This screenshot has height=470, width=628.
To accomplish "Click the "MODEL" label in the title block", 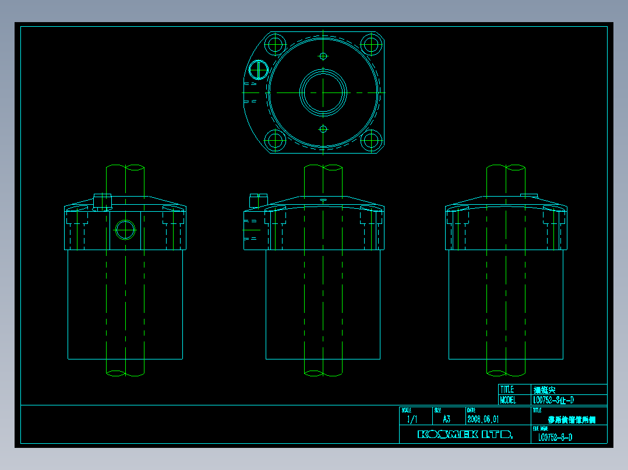I will 508,400.
